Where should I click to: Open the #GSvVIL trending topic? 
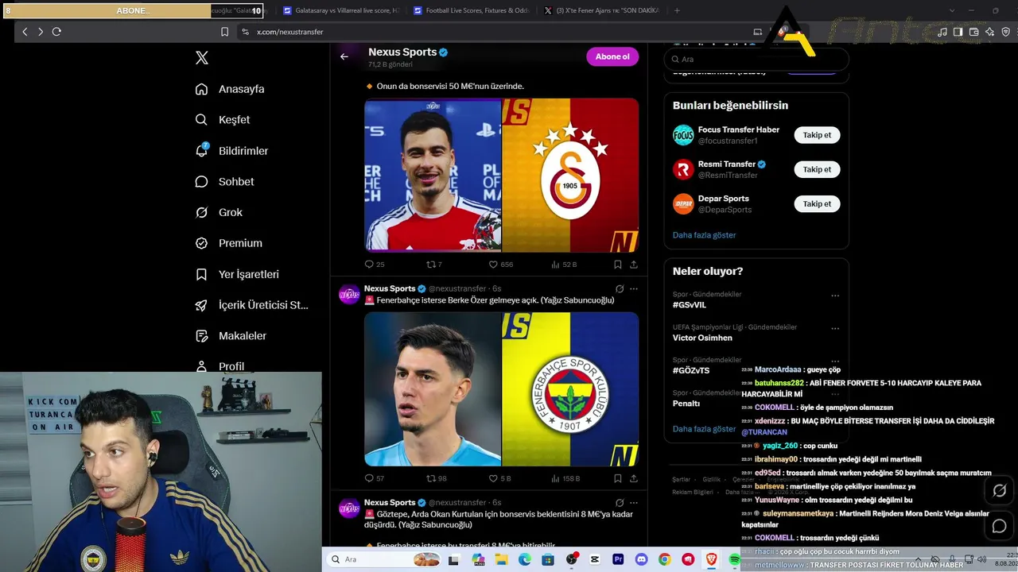690,305
